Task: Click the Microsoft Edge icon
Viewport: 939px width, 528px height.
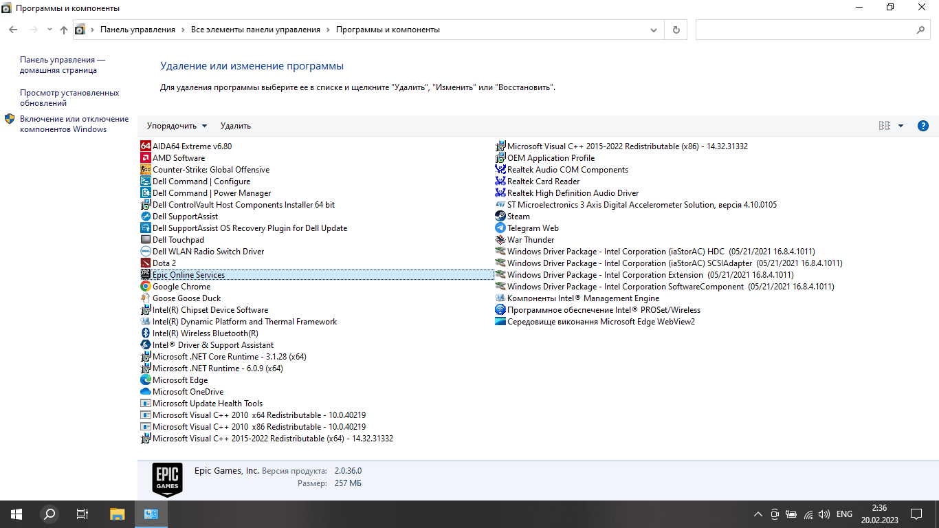Action: pyautogui.click(x=145, y=380)
